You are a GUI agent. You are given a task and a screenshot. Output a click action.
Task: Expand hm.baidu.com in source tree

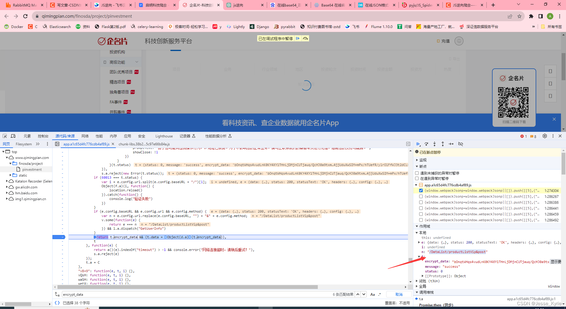coord(7,193)
